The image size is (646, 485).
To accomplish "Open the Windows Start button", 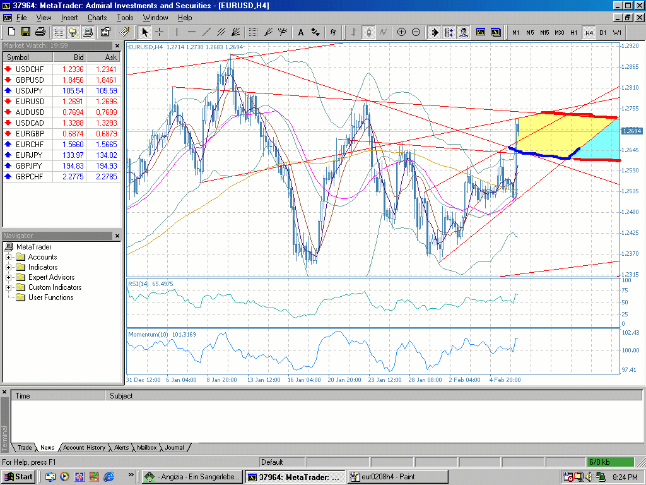I will tap(18, 477).
